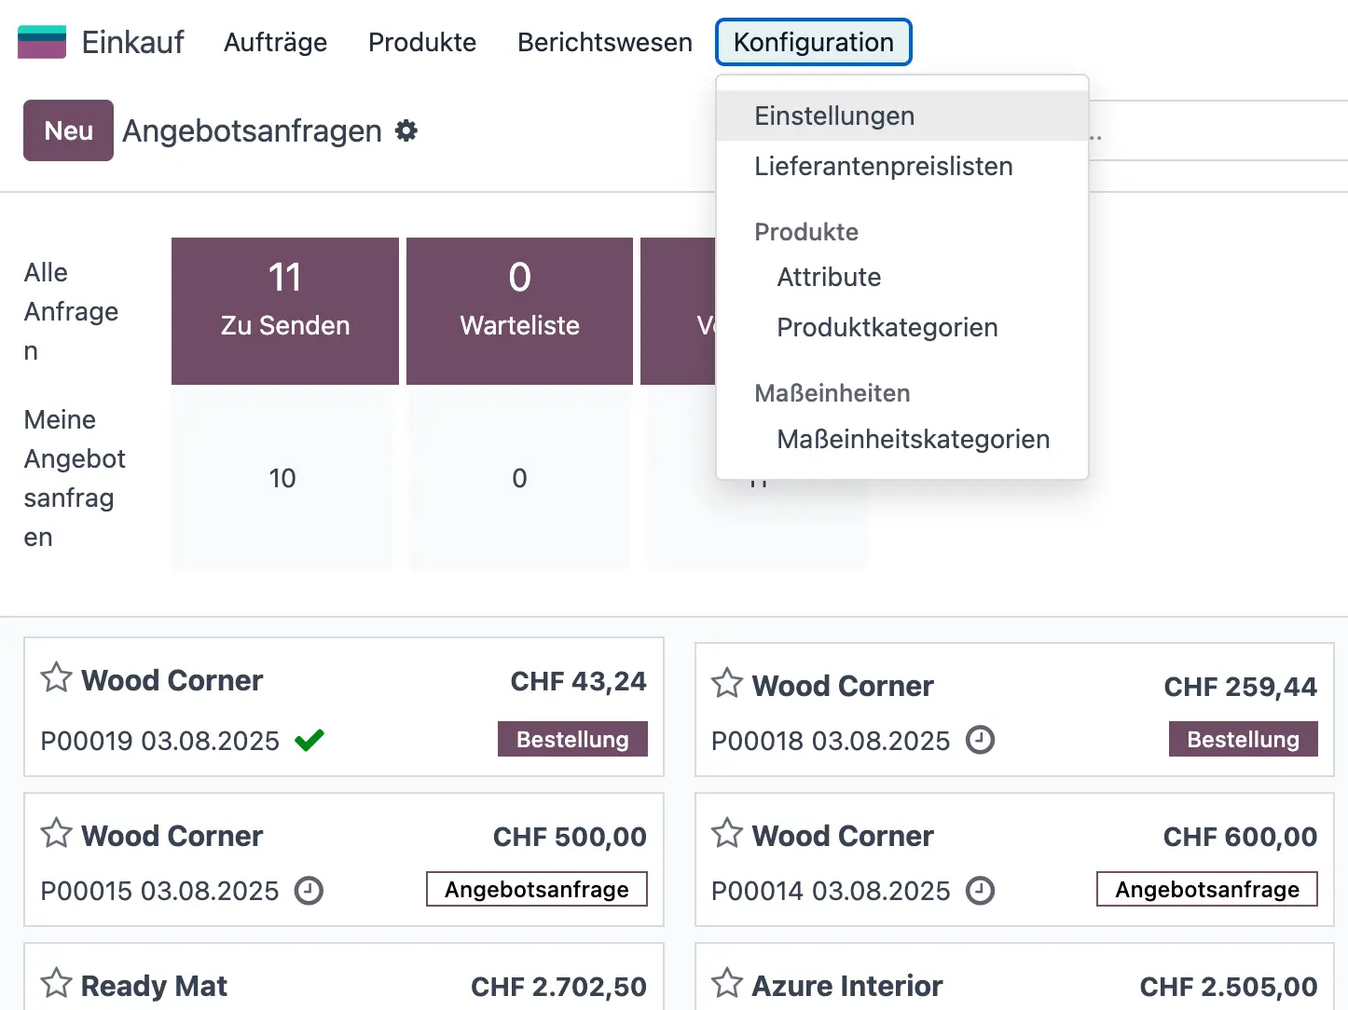Open the Aufträge dropdown menu
The width and height of the screenshot is (1348, 1010).
tap(275, 42)
